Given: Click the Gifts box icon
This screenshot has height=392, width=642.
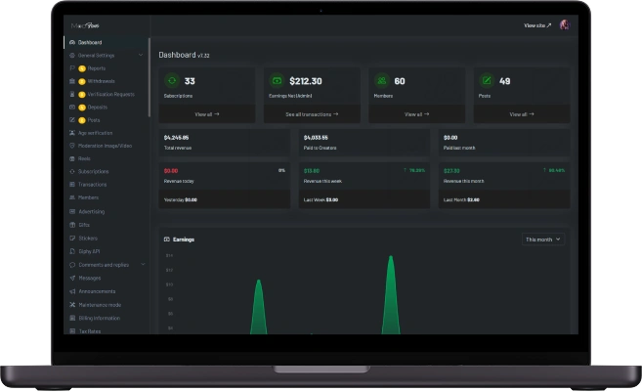Looking at the screenshot, I should (72, 225).
